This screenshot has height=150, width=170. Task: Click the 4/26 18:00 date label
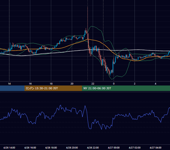point(51,147)
